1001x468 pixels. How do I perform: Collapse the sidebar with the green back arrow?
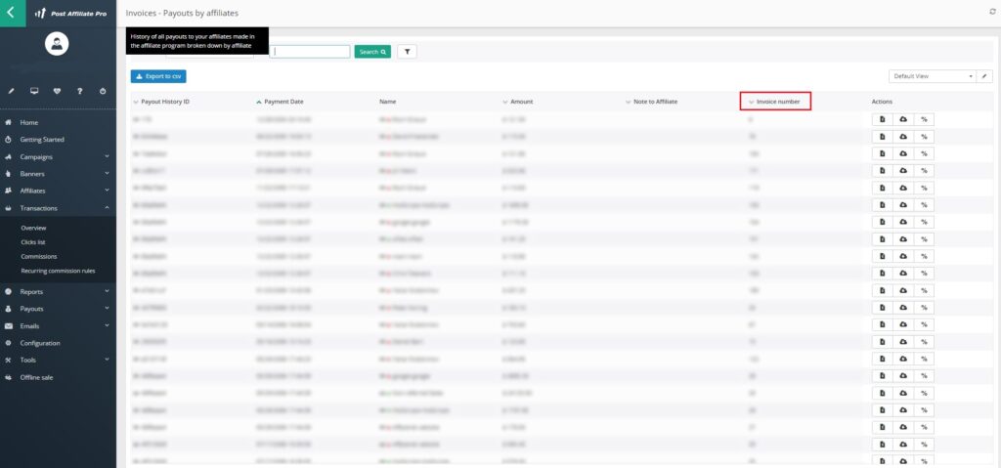[x=11, y=14]
